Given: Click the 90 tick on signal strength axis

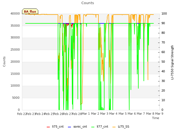Looking at the screenshot, I should click(x=163, y=23).
